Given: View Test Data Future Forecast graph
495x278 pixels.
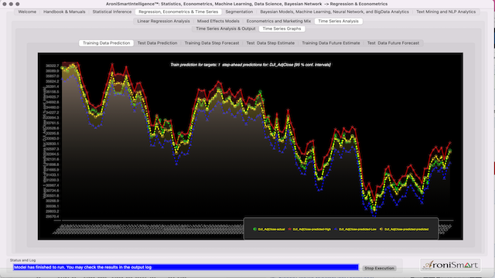Looking at the screenshot, I should click(x=394, y=43).
